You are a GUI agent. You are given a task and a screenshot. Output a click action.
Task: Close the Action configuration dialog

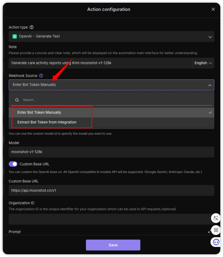point(213,9)
